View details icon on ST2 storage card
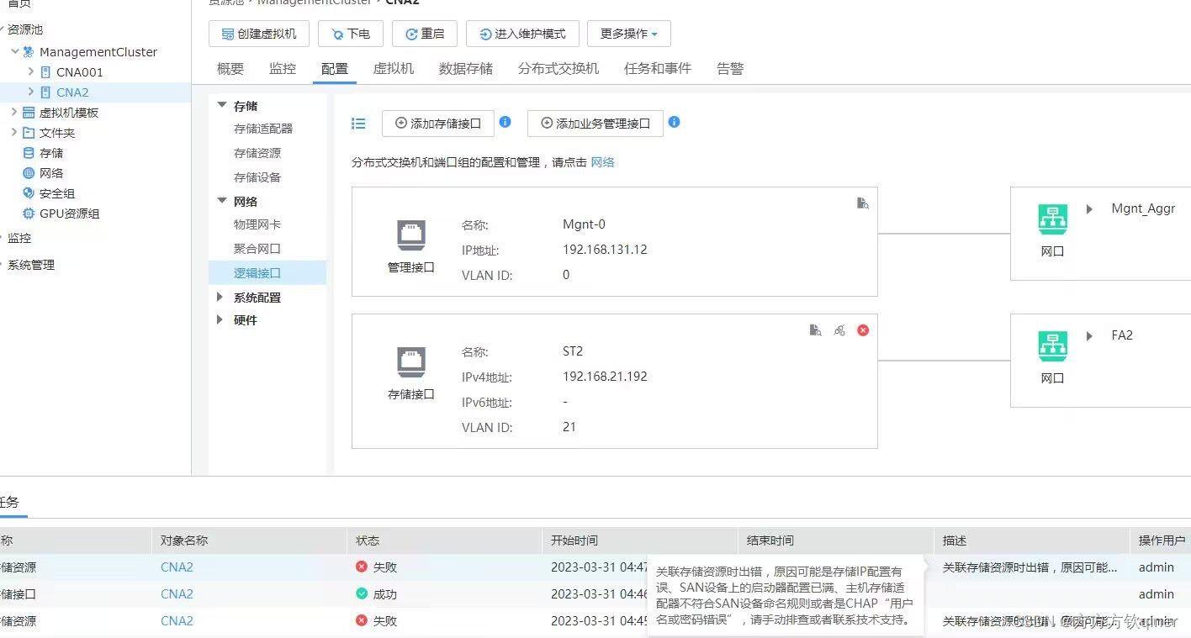 point(815,330)
